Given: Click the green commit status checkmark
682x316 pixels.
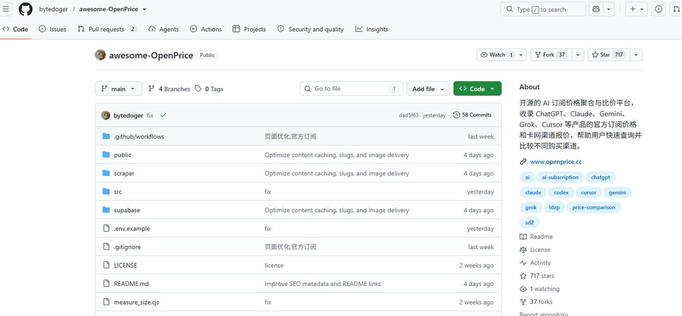Looking at the screenshot, I should (x=163, y=115).
